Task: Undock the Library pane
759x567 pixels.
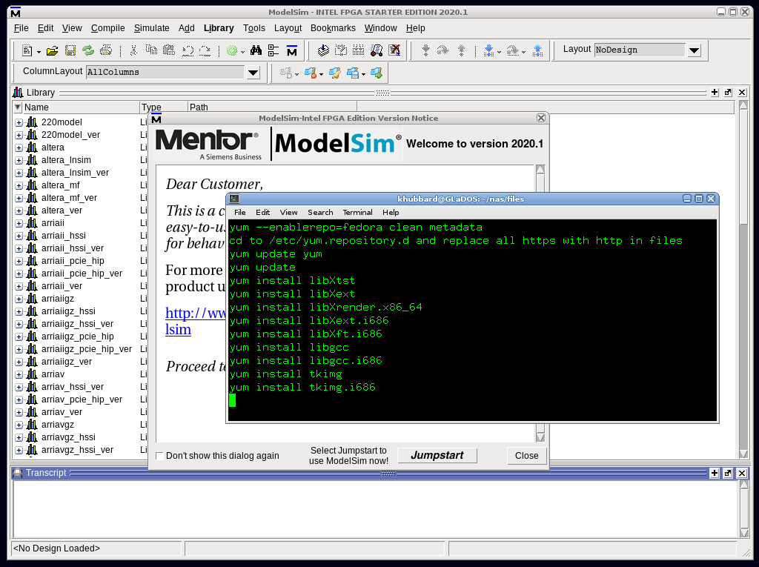Action: pyautogui.click(x=728, y=92)
